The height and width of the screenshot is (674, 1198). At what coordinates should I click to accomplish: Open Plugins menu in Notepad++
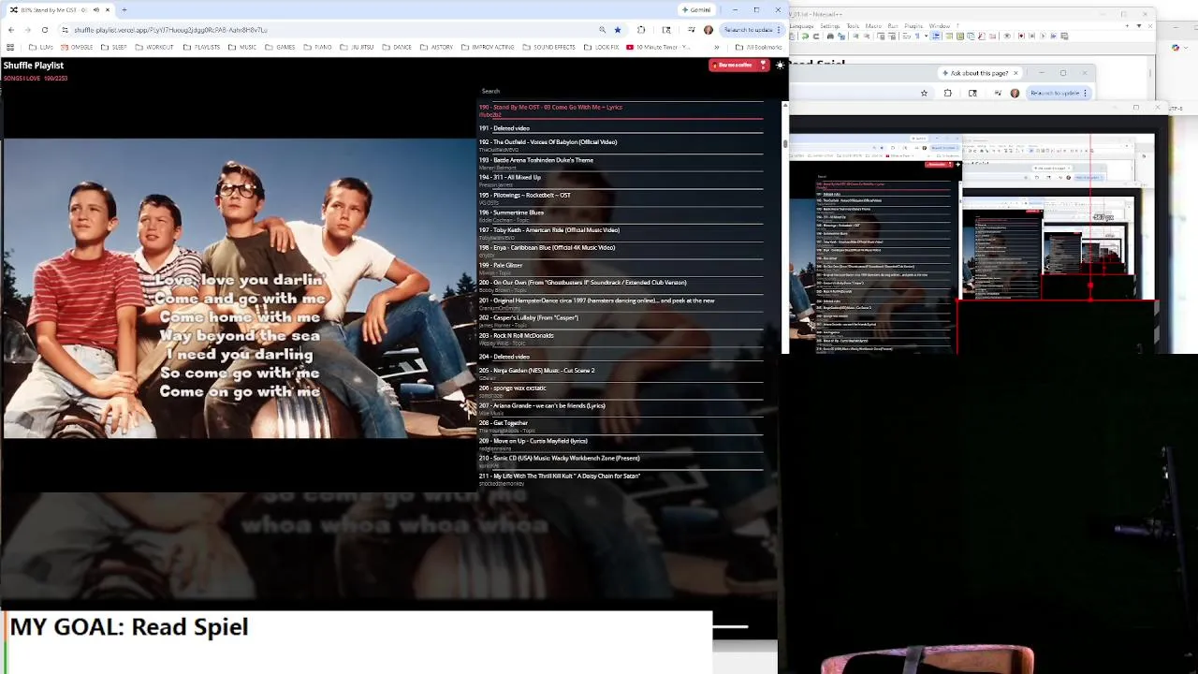point(913,26)
